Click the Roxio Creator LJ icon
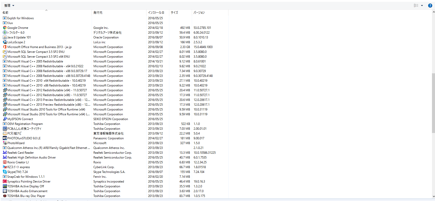Viewport: 435px width, 201px height. [x=5, y=162]
